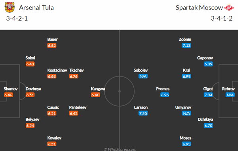Click Rebrov's N/A rating badge
The image size is (238, 151).
pos(230,95)
